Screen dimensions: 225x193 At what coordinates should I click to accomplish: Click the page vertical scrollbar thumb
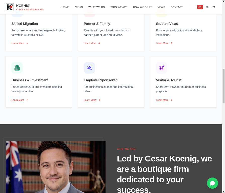223,86
